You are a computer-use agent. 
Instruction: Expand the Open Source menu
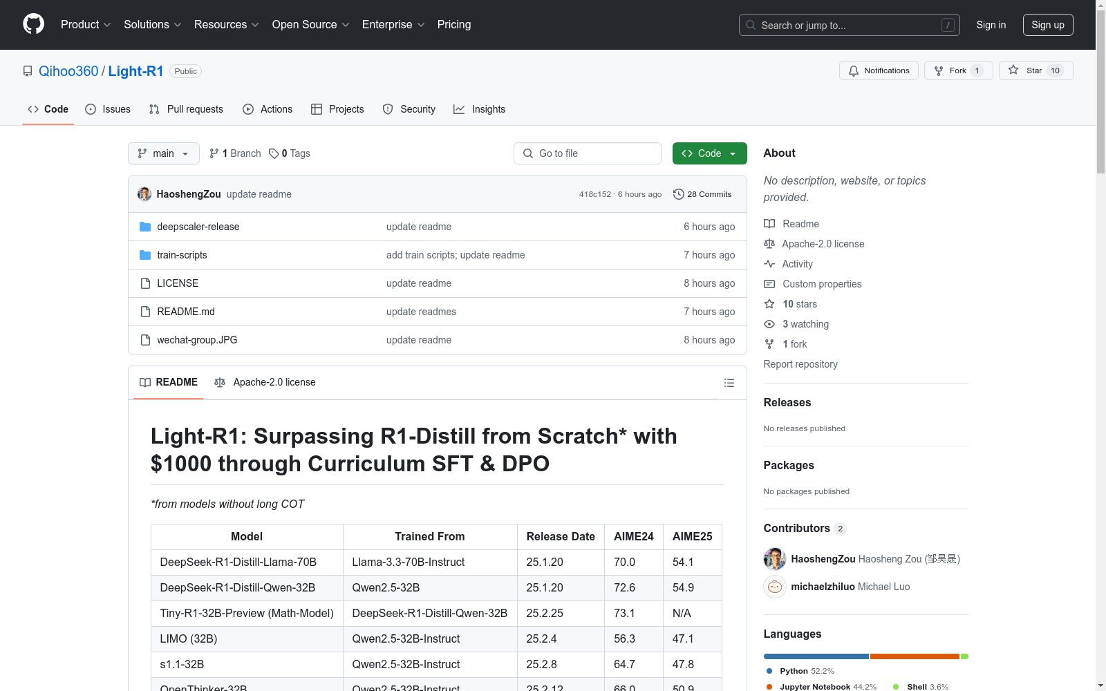[x=311, y=25]
